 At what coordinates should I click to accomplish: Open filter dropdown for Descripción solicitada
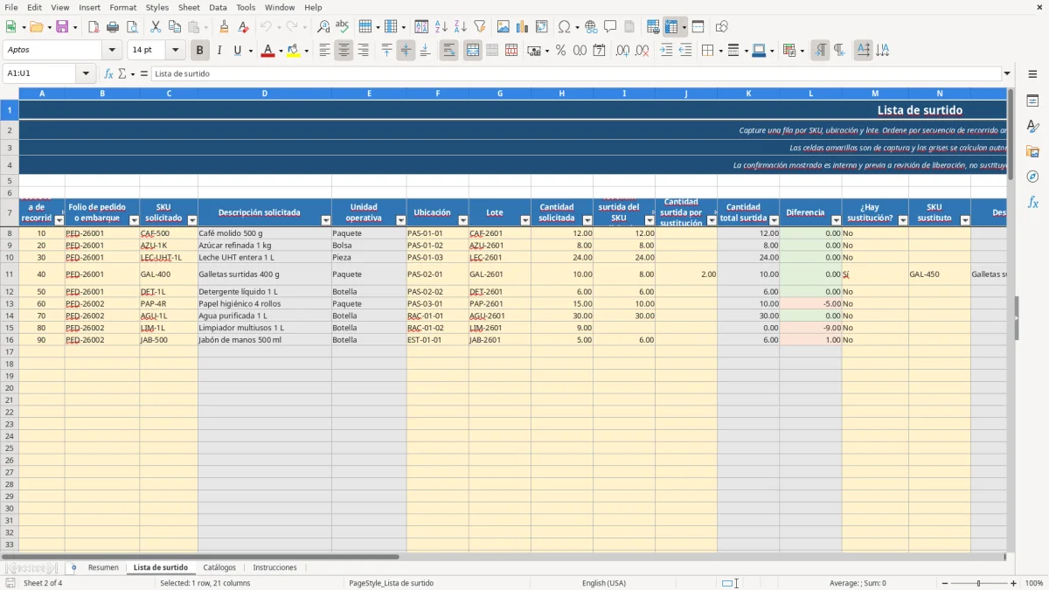pos(326,220)
